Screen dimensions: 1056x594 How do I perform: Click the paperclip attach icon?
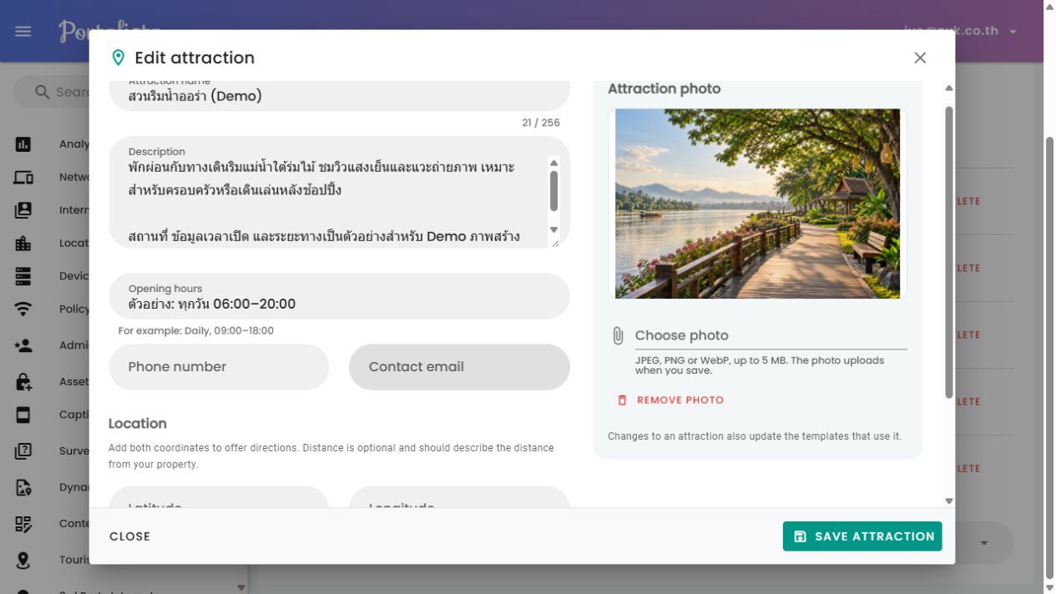618,335
